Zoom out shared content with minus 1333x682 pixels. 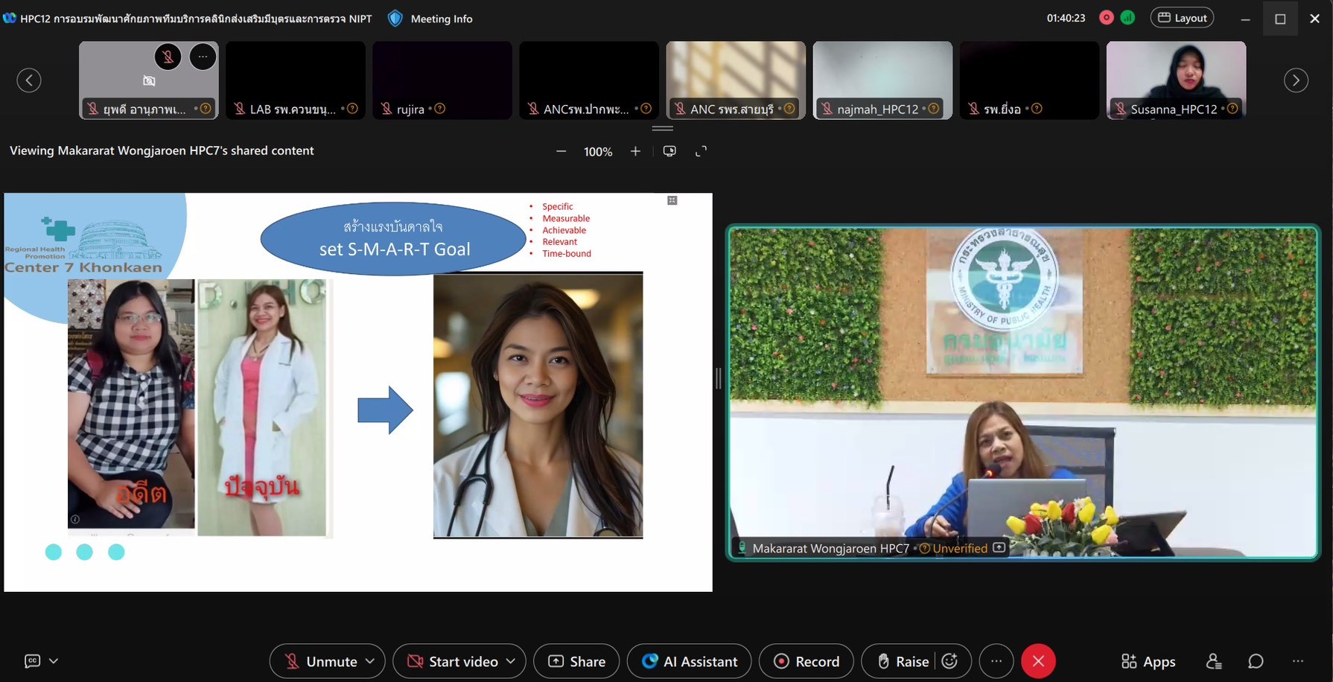[561, 151]
